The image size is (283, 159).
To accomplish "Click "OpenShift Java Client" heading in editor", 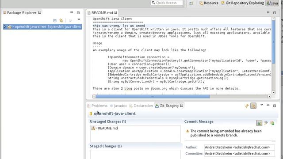I will click(x=112, y=19).
